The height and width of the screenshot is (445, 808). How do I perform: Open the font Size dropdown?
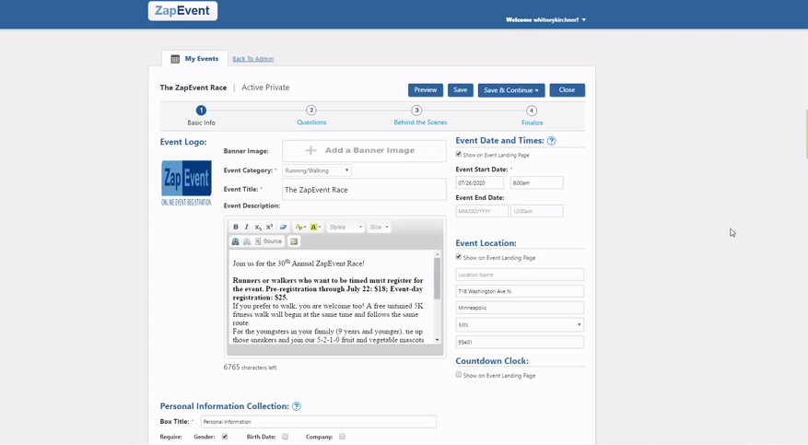379,228
